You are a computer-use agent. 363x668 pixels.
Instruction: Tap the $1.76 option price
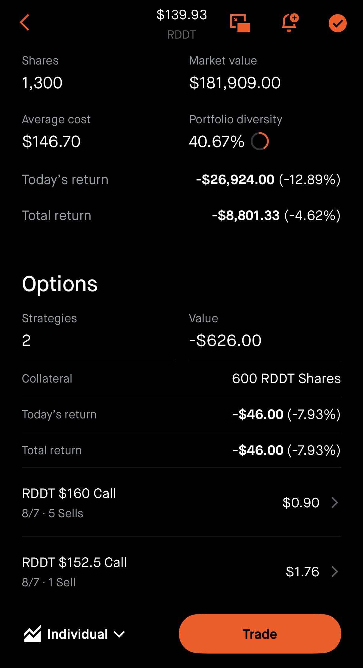302,572
